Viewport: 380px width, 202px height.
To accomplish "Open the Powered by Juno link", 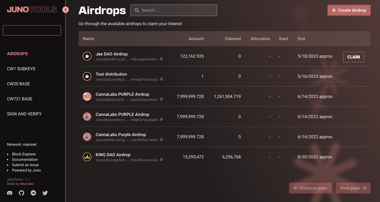I will [x=27, y=170].
